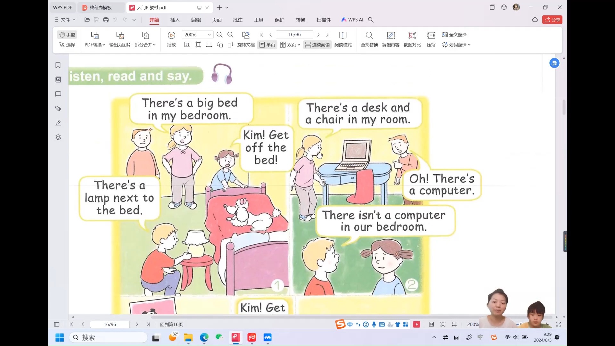Image resolution: width=615 pixels, height=346 pixels.
Task: Open the 200% zoom level combo box
Action: [197, 35]
